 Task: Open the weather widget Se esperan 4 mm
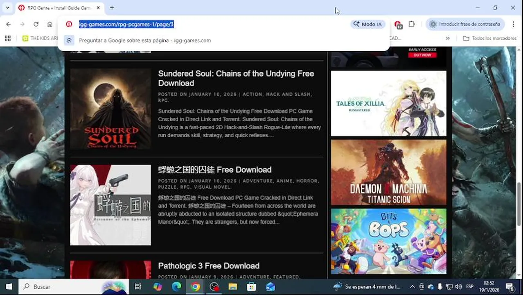pos(367,287)
